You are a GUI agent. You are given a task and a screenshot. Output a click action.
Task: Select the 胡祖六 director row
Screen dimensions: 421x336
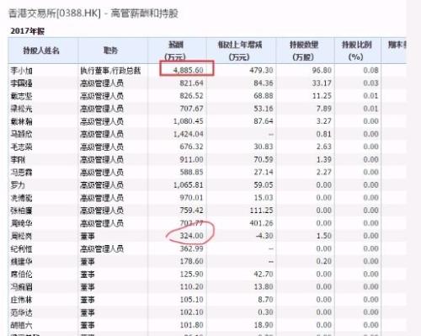pyautogui.click(x=207, y=325)
